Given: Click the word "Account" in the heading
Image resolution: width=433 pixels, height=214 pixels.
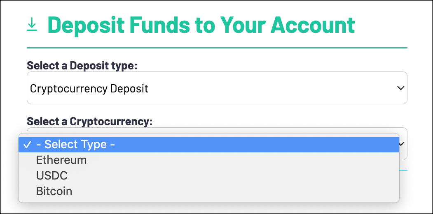Looking at the screenshot, I should pos(313,25).
